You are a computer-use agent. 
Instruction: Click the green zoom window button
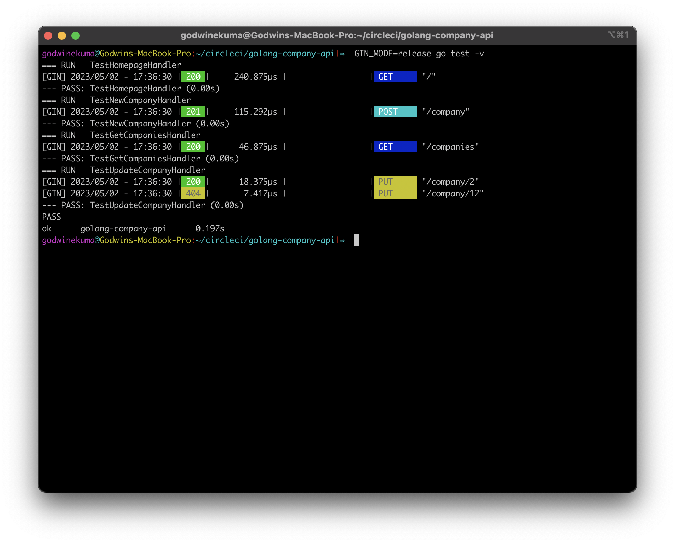click(x=76, y=36)
